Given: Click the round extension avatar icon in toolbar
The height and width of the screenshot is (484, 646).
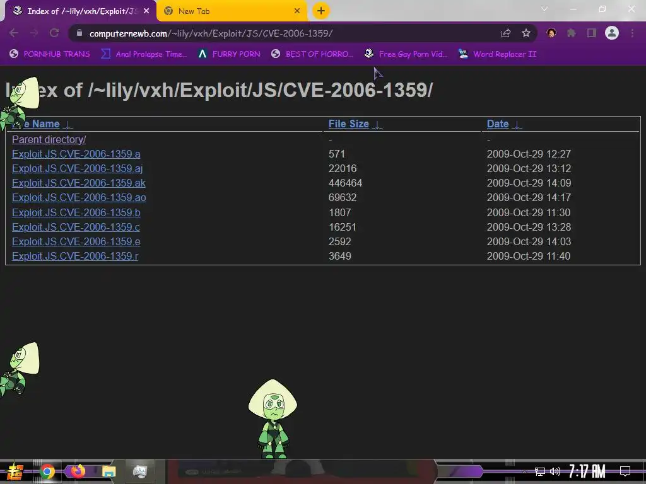Looking at the screenshot, I should pyautogui.click(x=551, y=33).
